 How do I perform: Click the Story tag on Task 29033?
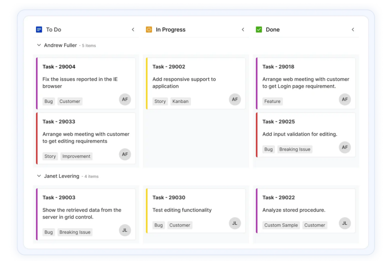coord(50,156)
